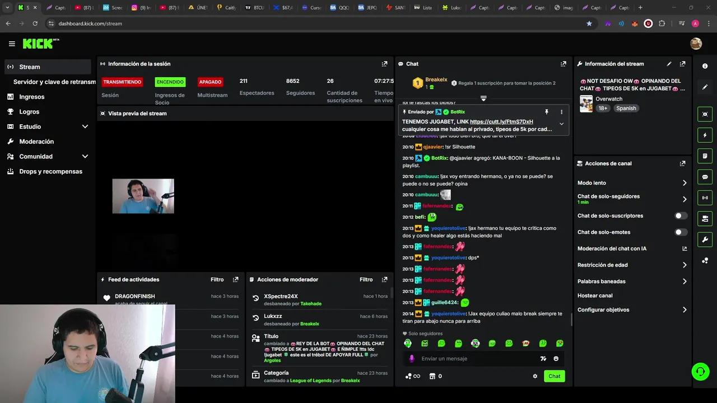
Task: Edit stream info with the pencil icon
Action: pos(669,63)
